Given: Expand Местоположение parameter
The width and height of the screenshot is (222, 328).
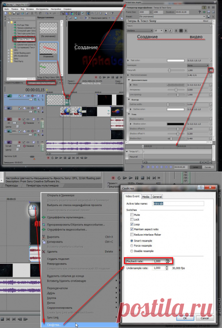Looking at the screenshot, I should 128,75.
